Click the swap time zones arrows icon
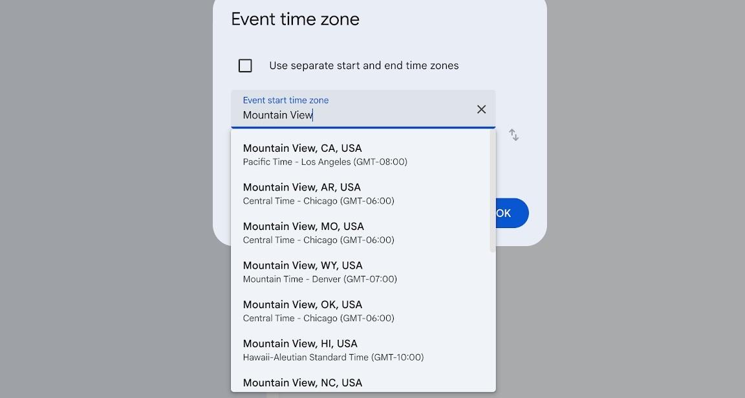 pyautogui.click(x=513, y=134)
